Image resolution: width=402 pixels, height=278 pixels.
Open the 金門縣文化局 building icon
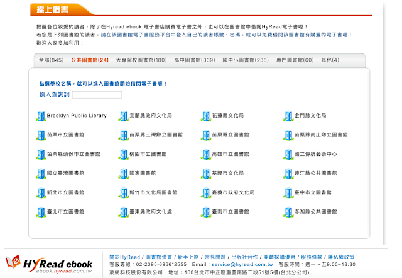coord(288,116)
